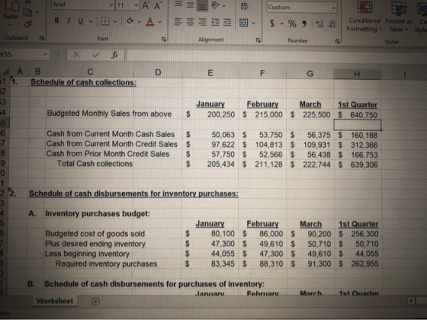The height and width of the screenshot is (320, 427).
Task: Open the Font Color dropdown arrow
Action: (159, 22)
